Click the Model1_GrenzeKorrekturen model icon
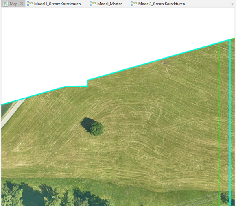The height and width of the screenshot is (206, 236). (x=30, y=4)
